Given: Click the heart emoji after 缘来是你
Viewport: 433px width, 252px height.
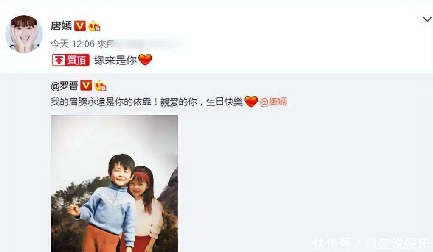Looking at the screenshot, I should (x=145, y=60).
